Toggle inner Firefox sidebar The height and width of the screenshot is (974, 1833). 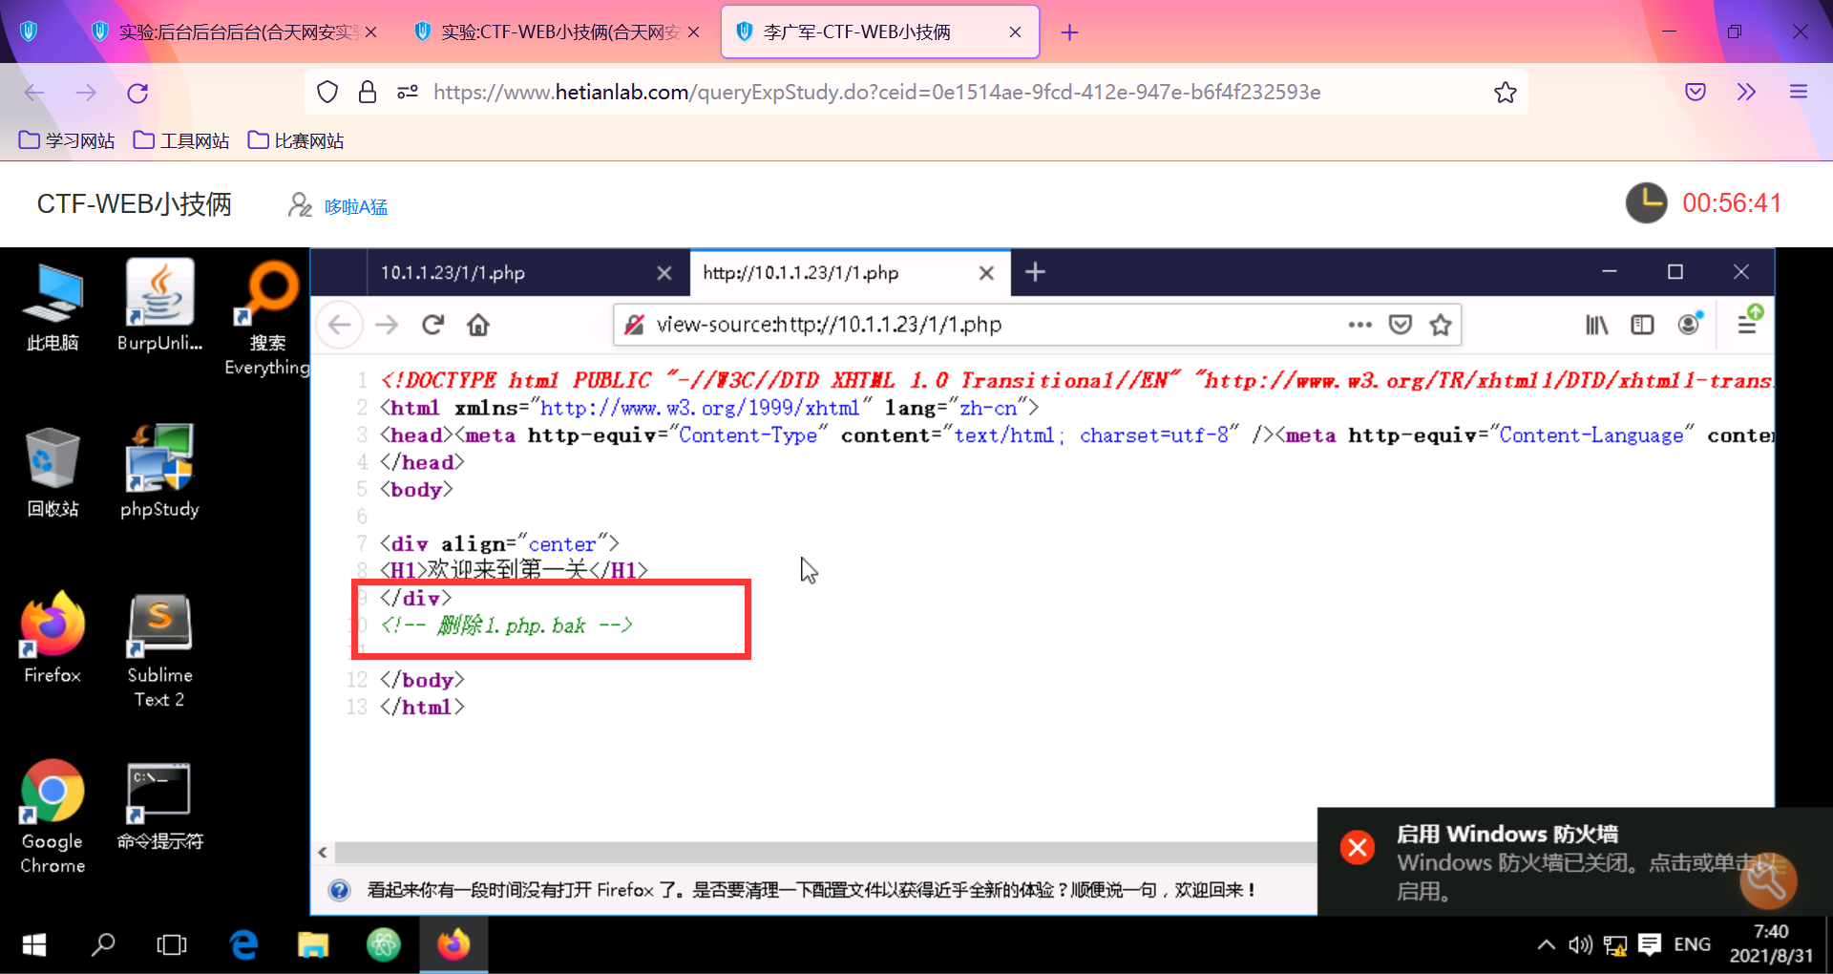pos(1642,325)
